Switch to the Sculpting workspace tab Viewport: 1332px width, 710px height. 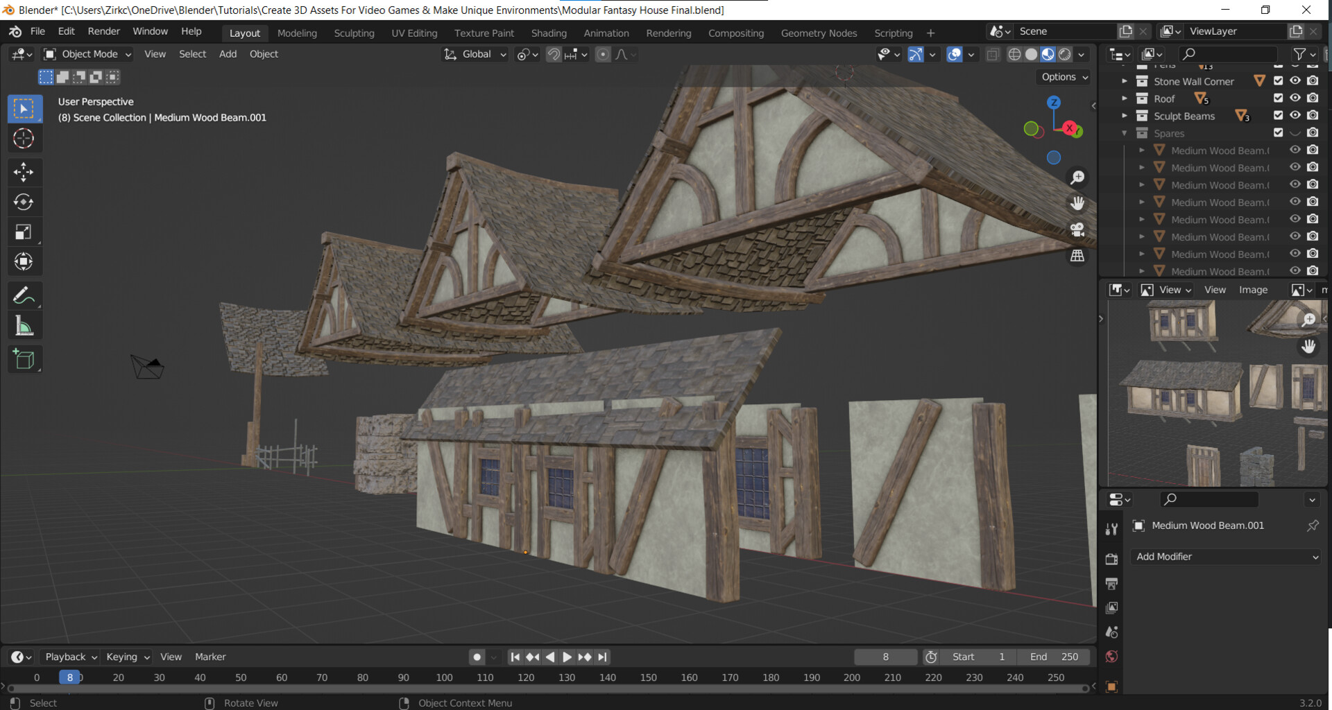coord(354,33)
